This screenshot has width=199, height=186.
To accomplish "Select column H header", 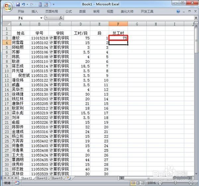I will [156, 24].
